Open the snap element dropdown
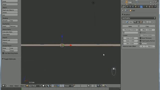Screen dimensions: 160x90 [x=99, y=86]
